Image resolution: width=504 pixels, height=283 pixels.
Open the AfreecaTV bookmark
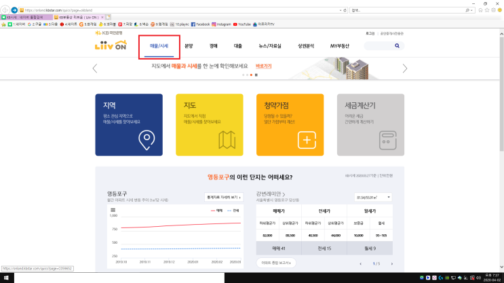point(264,24)
